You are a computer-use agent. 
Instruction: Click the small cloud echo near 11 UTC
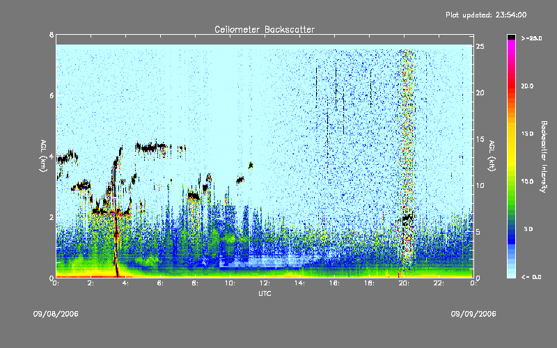(x=251, y=165)
